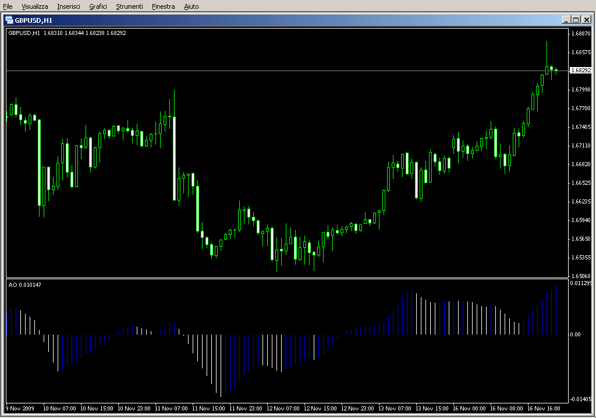The height and width of the screenshot is (418, 596).
Task: Maximize the GBPUSD,H1 chart window
Action: (576, 19)
